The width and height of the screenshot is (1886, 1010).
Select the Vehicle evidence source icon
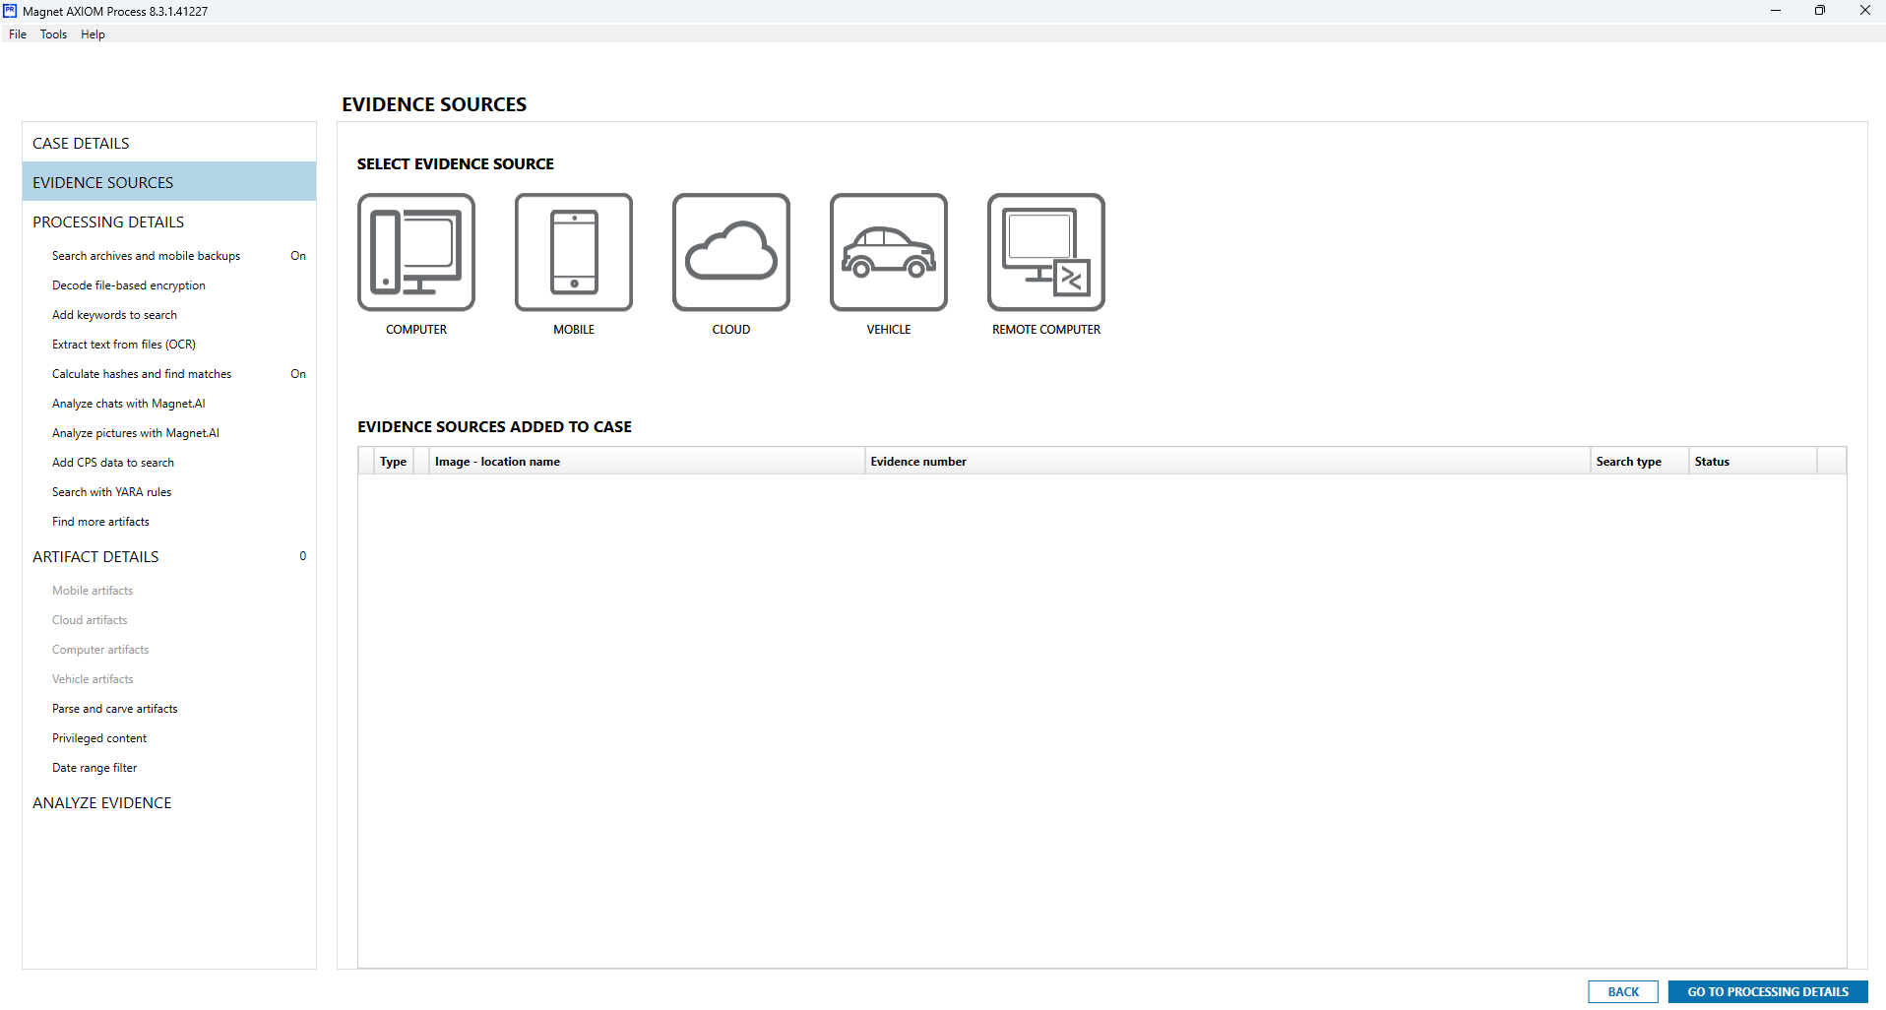click(889, 252)
